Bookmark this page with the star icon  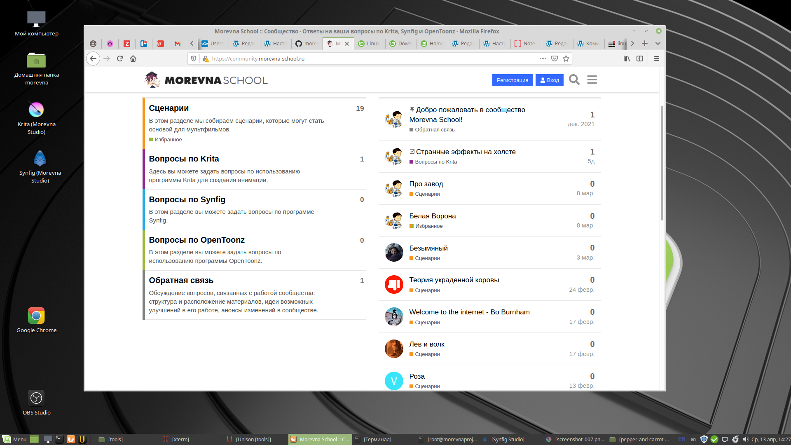[x=566, y=59]
